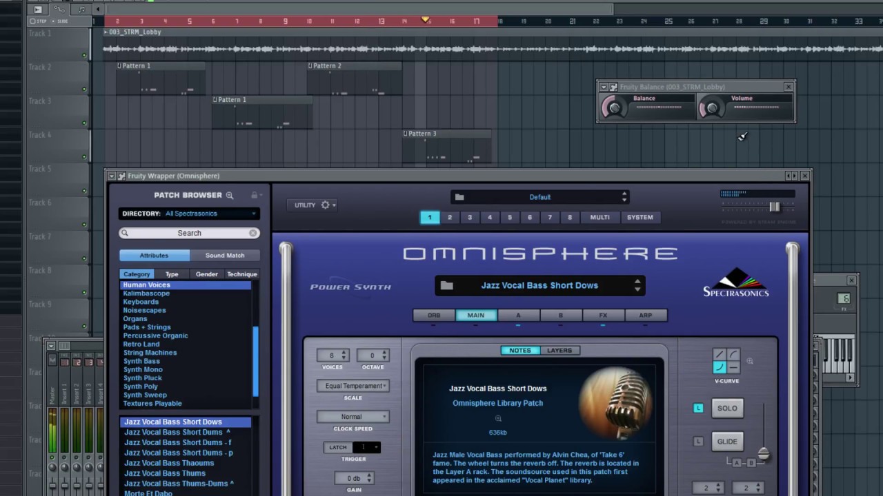Adjust the Octave stepper arrows
883x496 pixels.
pyautogui.click(x=385, y=356)
